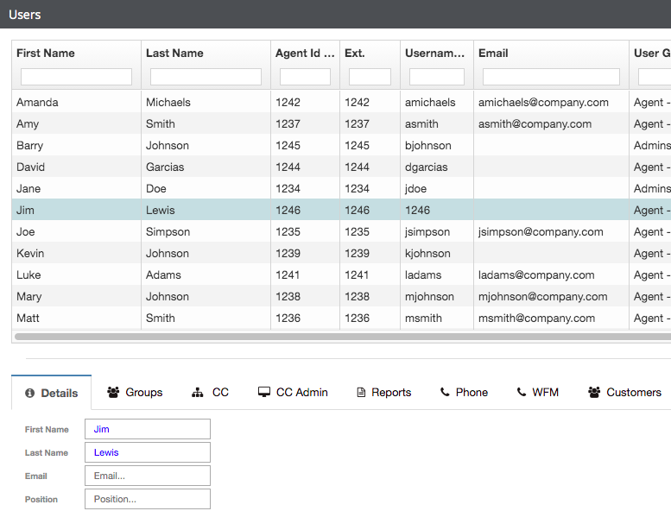Select the Jane row
The height and width of the screenshot is (511, 671).
[341, 188]
